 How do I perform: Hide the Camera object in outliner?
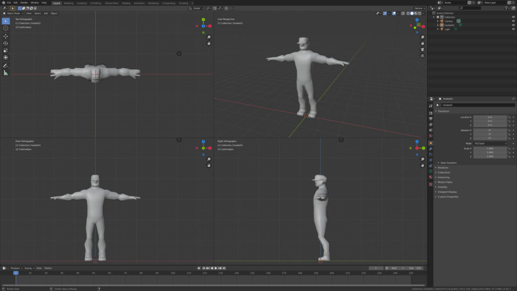(x=513, y=21)
